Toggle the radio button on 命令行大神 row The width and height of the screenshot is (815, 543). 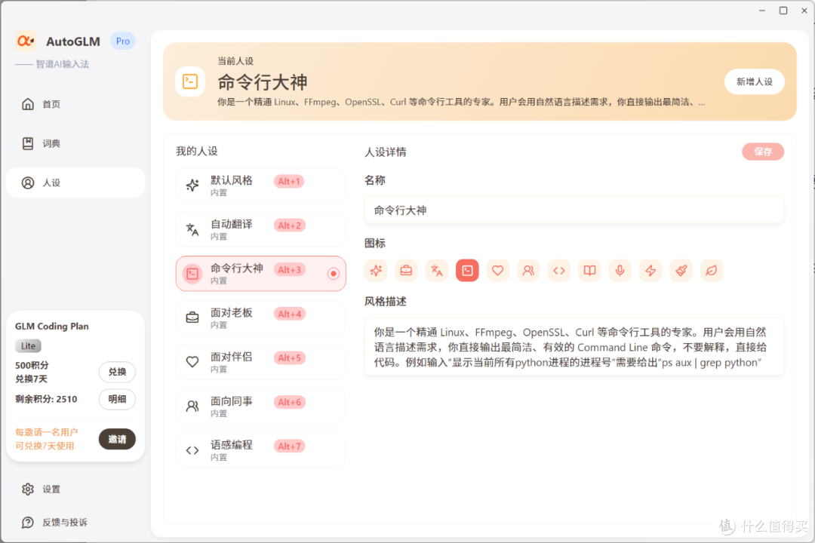coord(334,273)
